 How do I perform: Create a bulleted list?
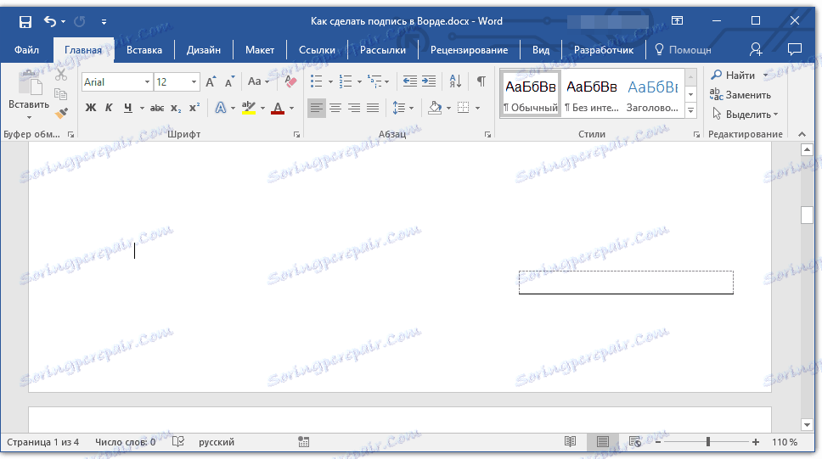pyautogui.click(x=316, y=81)
